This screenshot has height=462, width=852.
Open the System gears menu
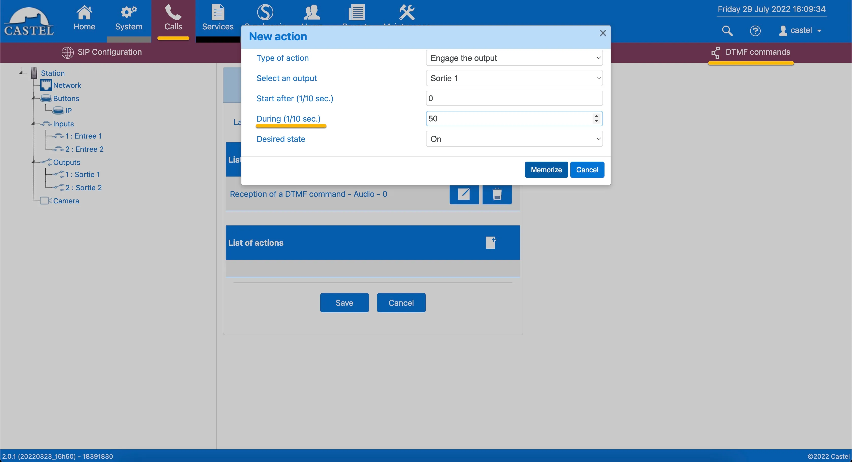tap(129, 18)
